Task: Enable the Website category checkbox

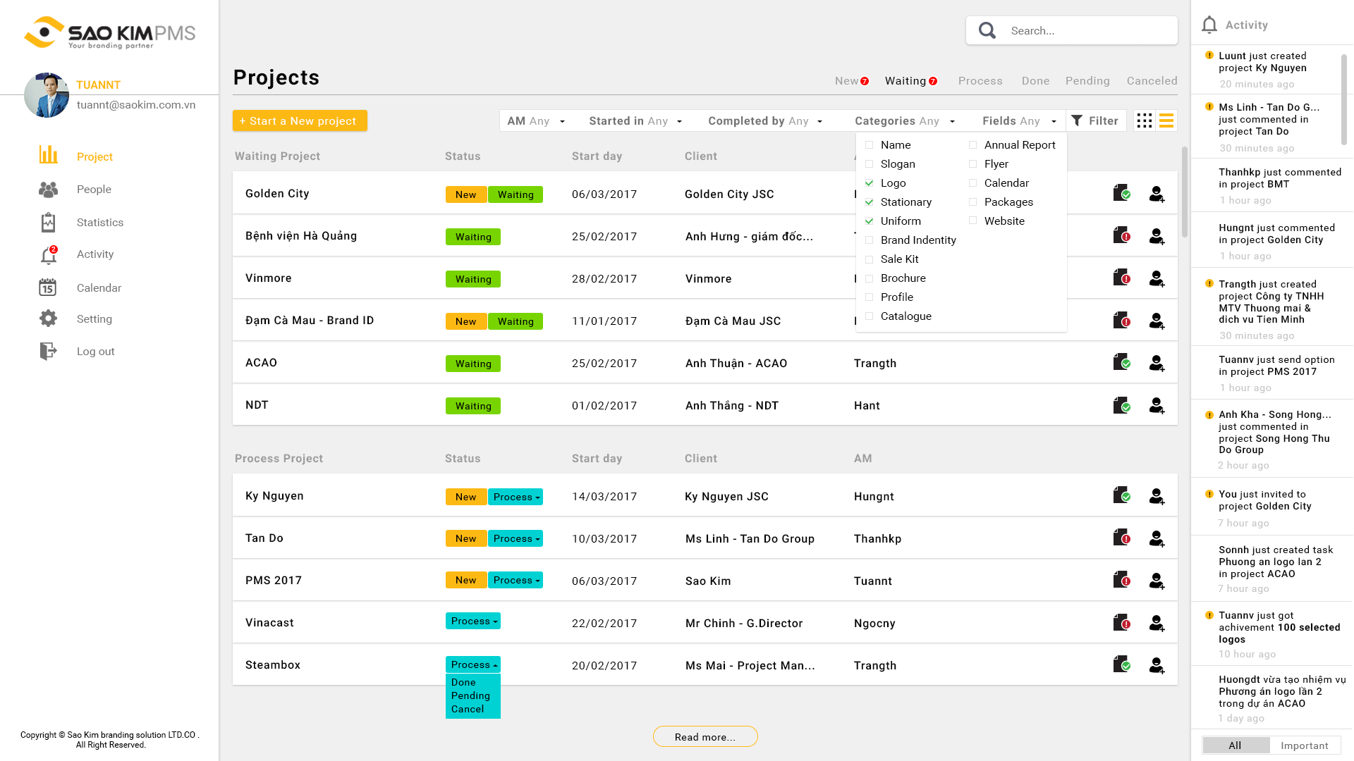Action: click(972, 221)
